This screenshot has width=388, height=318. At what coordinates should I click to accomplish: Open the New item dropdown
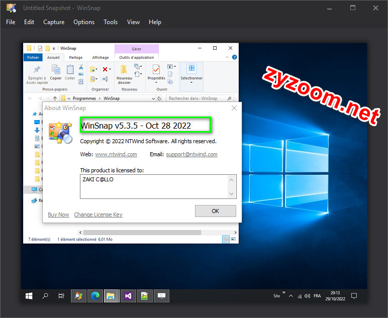click(138, 66)
